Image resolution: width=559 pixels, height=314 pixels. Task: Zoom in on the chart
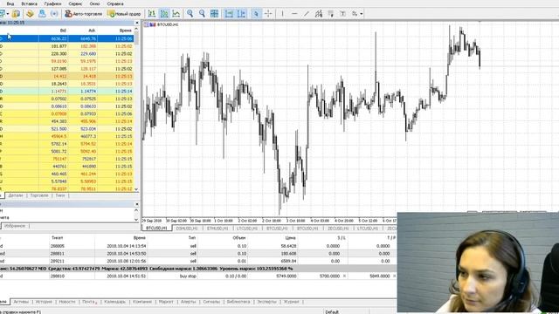pos(190,14)
